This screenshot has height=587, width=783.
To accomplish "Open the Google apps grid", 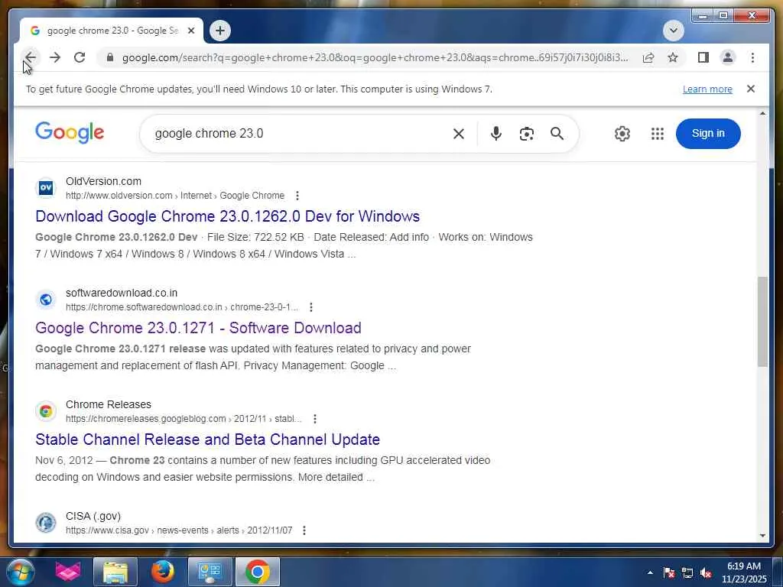I will 657,133.
